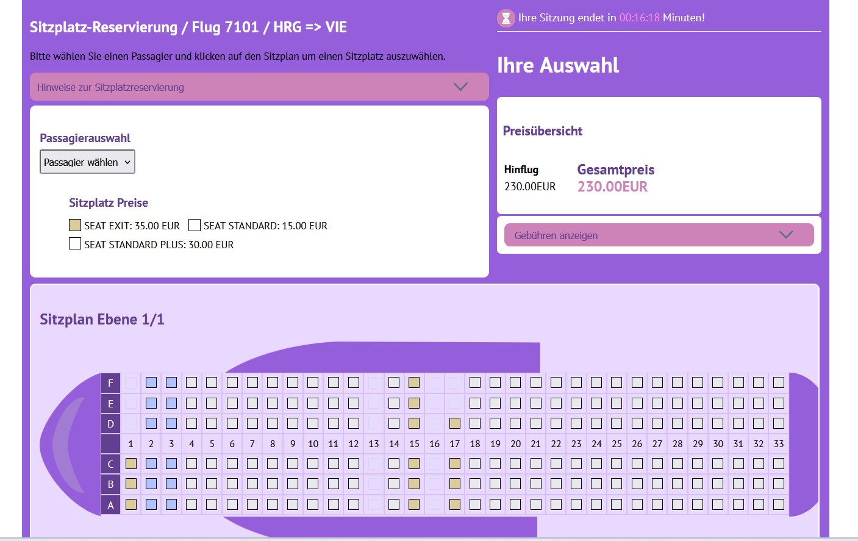This screenshot has height=541, width=858.
Task: Click the hourglass session timer icon
Action: pyautogui.click(x=506, y=18)
